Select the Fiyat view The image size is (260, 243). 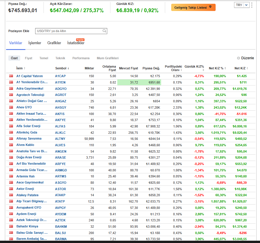point(29,58)
